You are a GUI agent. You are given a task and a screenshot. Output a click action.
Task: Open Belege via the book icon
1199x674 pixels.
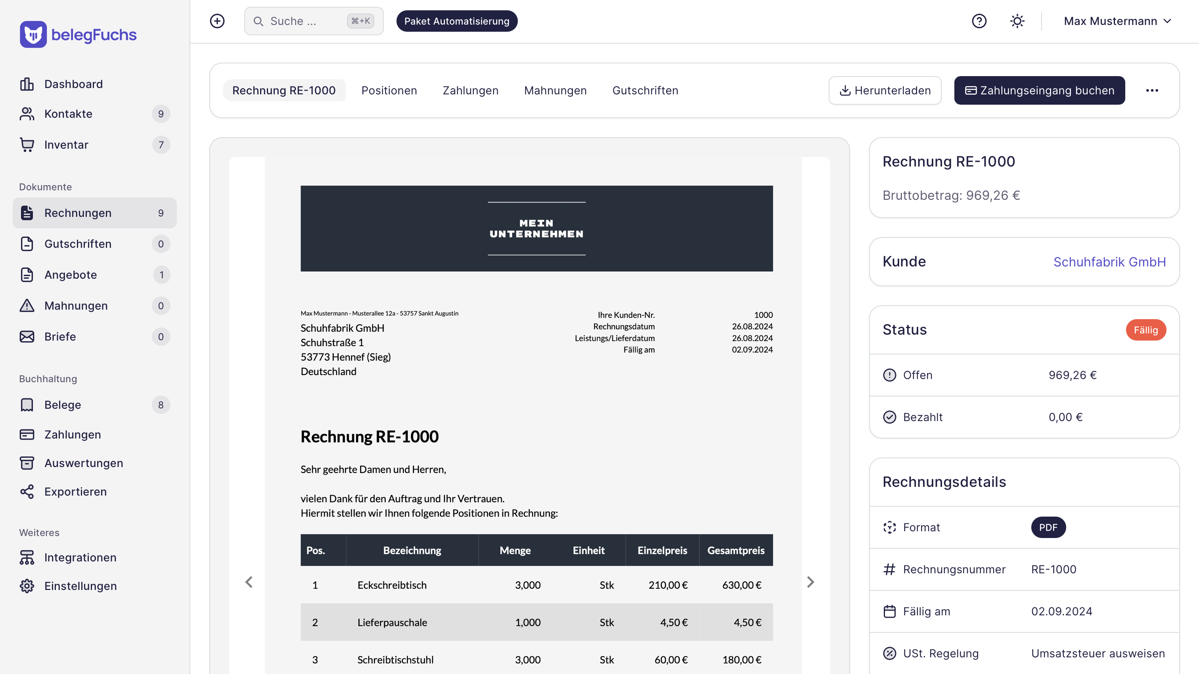(x=27, y=404)
